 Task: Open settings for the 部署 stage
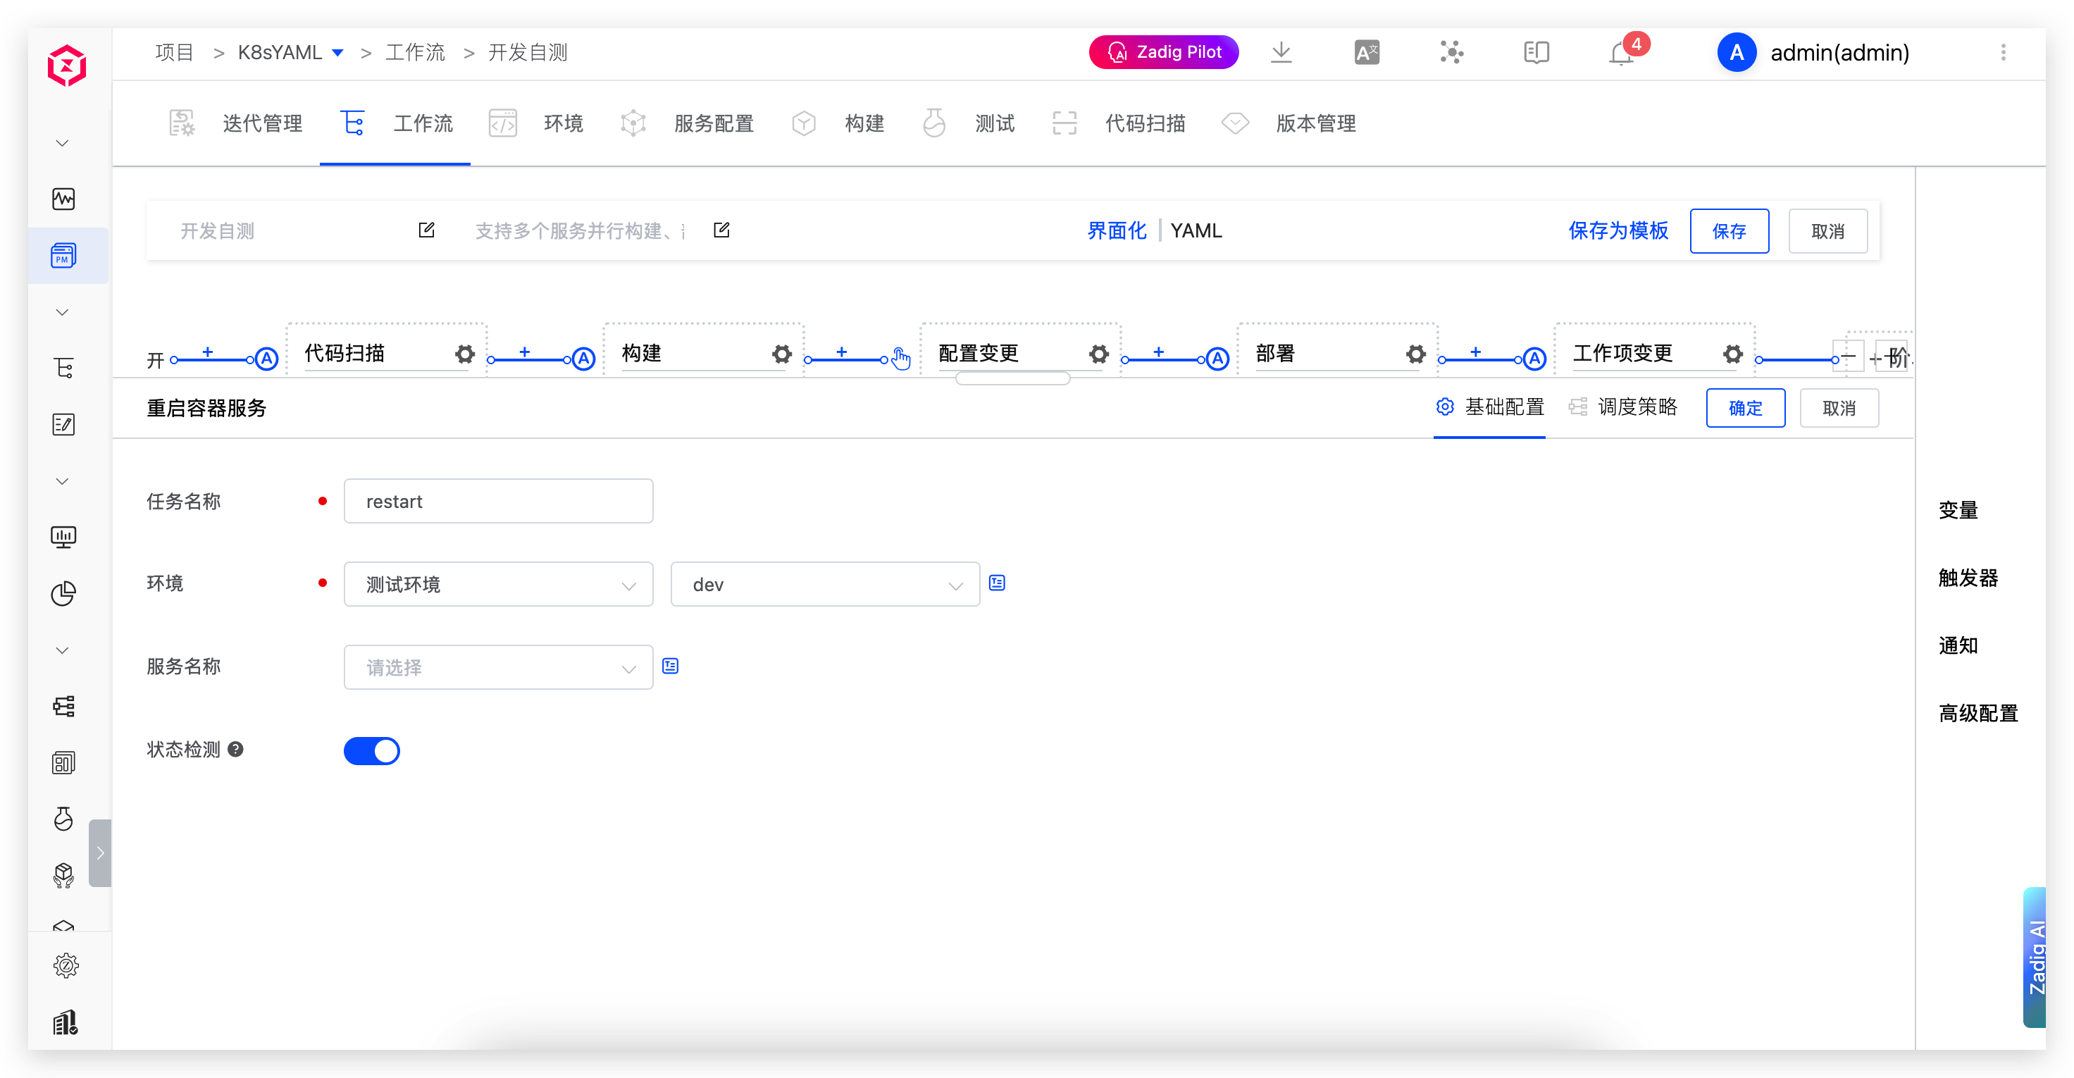[1415, 354]
